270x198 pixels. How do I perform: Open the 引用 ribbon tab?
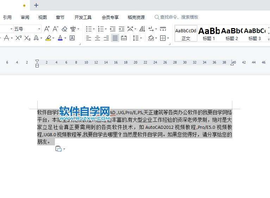tap(7, 17)
